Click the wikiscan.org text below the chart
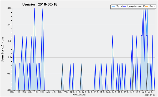The height and width of the screenshot is (97, 158). (x=79, y=95)
